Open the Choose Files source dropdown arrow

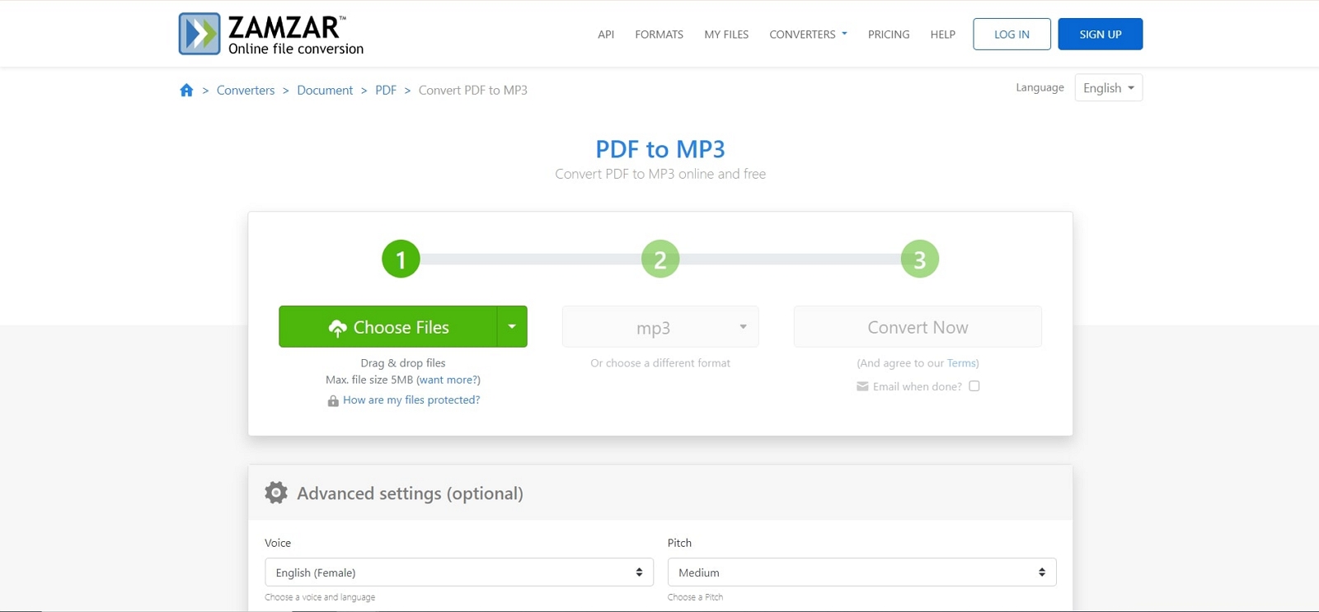pyautogui.click(x=512, y=327)
